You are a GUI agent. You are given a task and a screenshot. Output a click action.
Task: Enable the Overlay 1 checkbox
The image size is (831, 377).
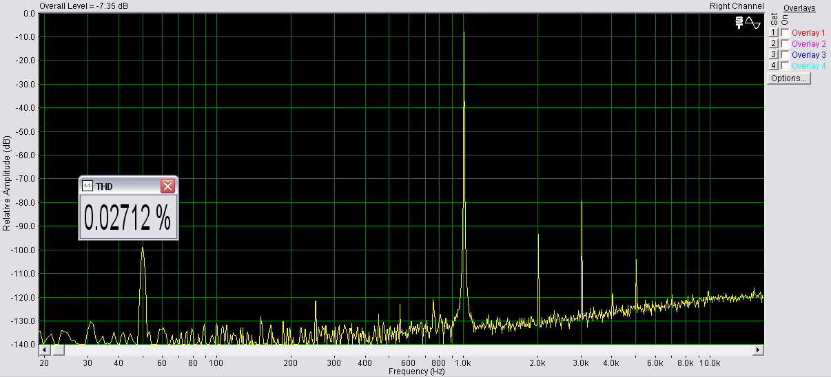785,33
